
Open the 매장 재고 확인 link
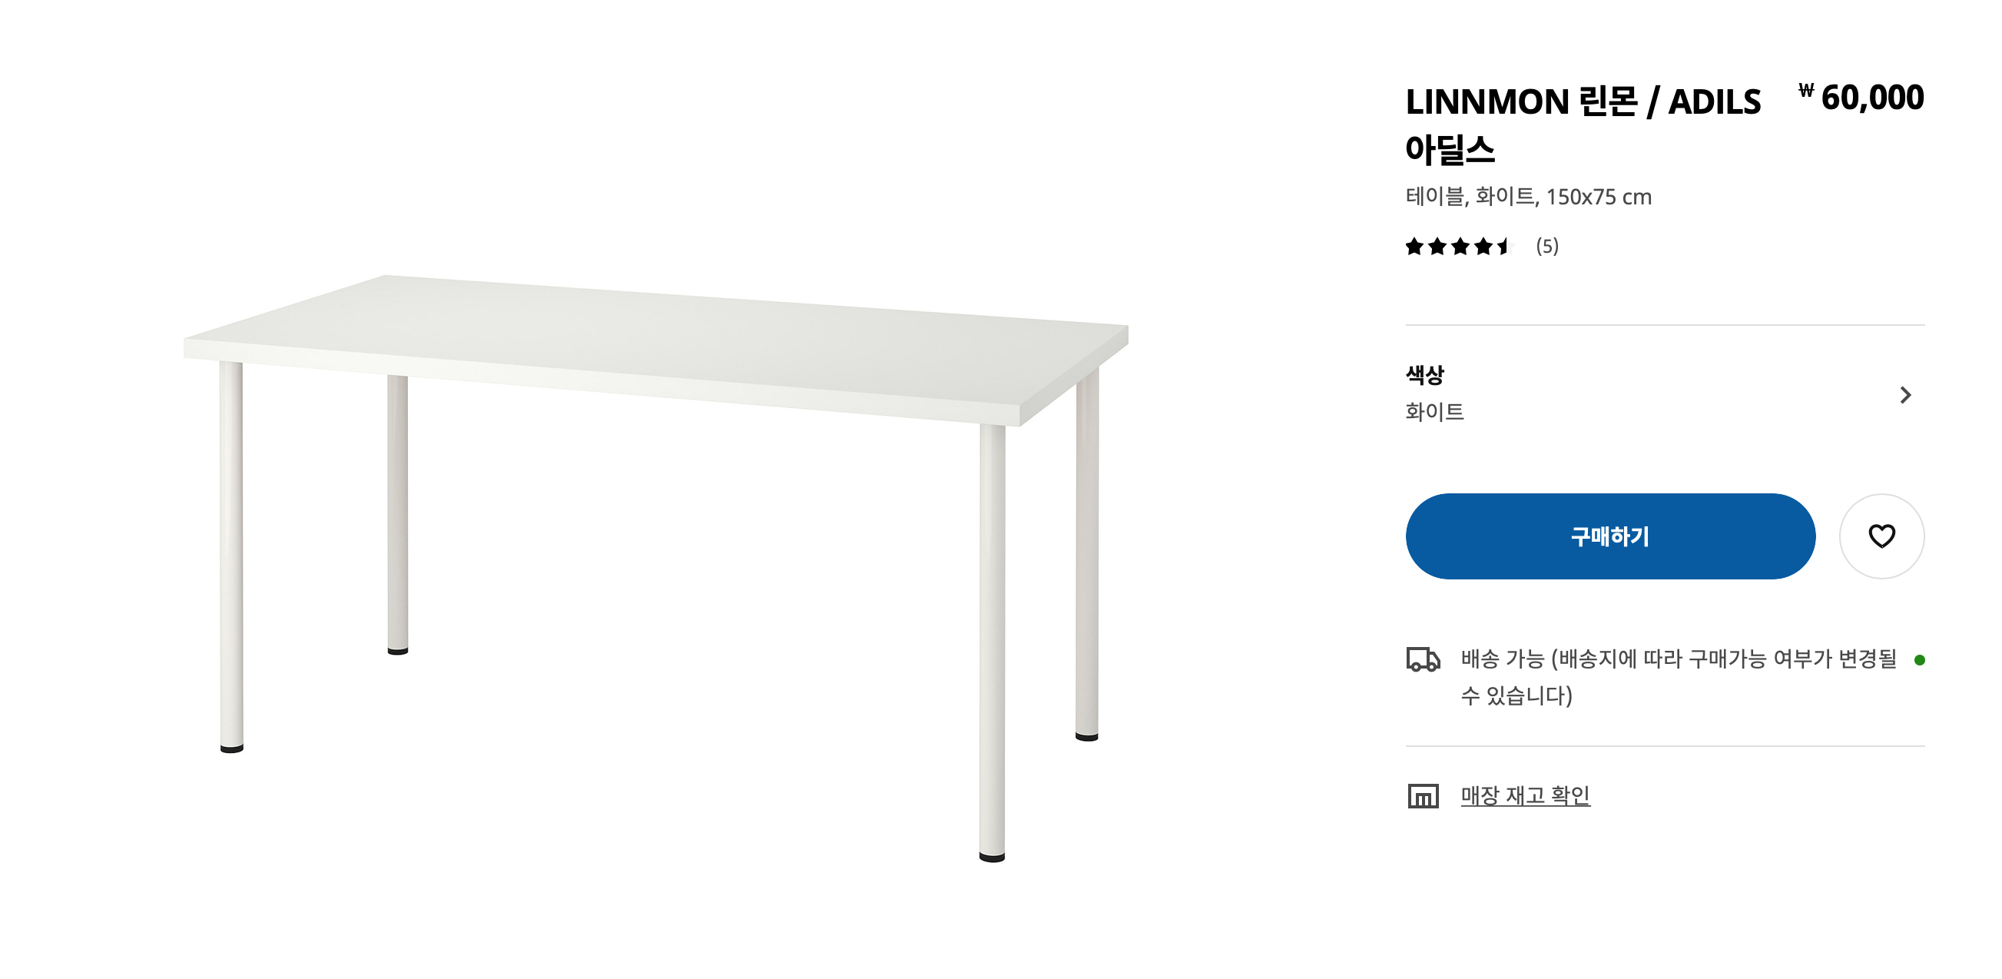[x=1525, y=795]
